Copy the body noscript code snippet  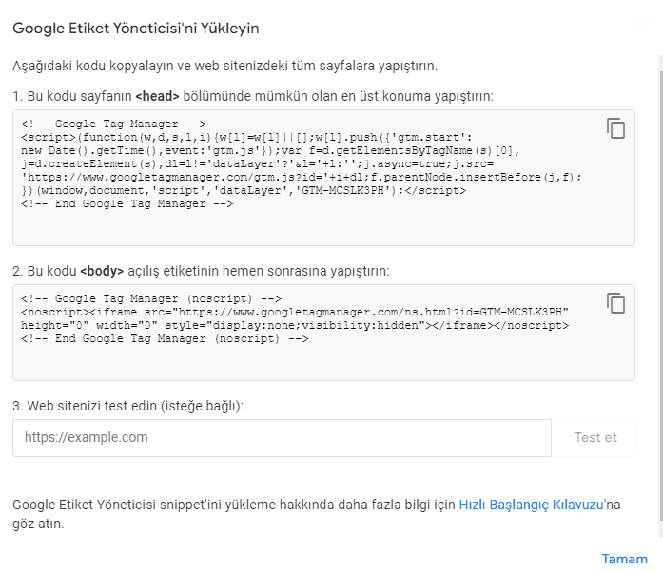(615, 303)
